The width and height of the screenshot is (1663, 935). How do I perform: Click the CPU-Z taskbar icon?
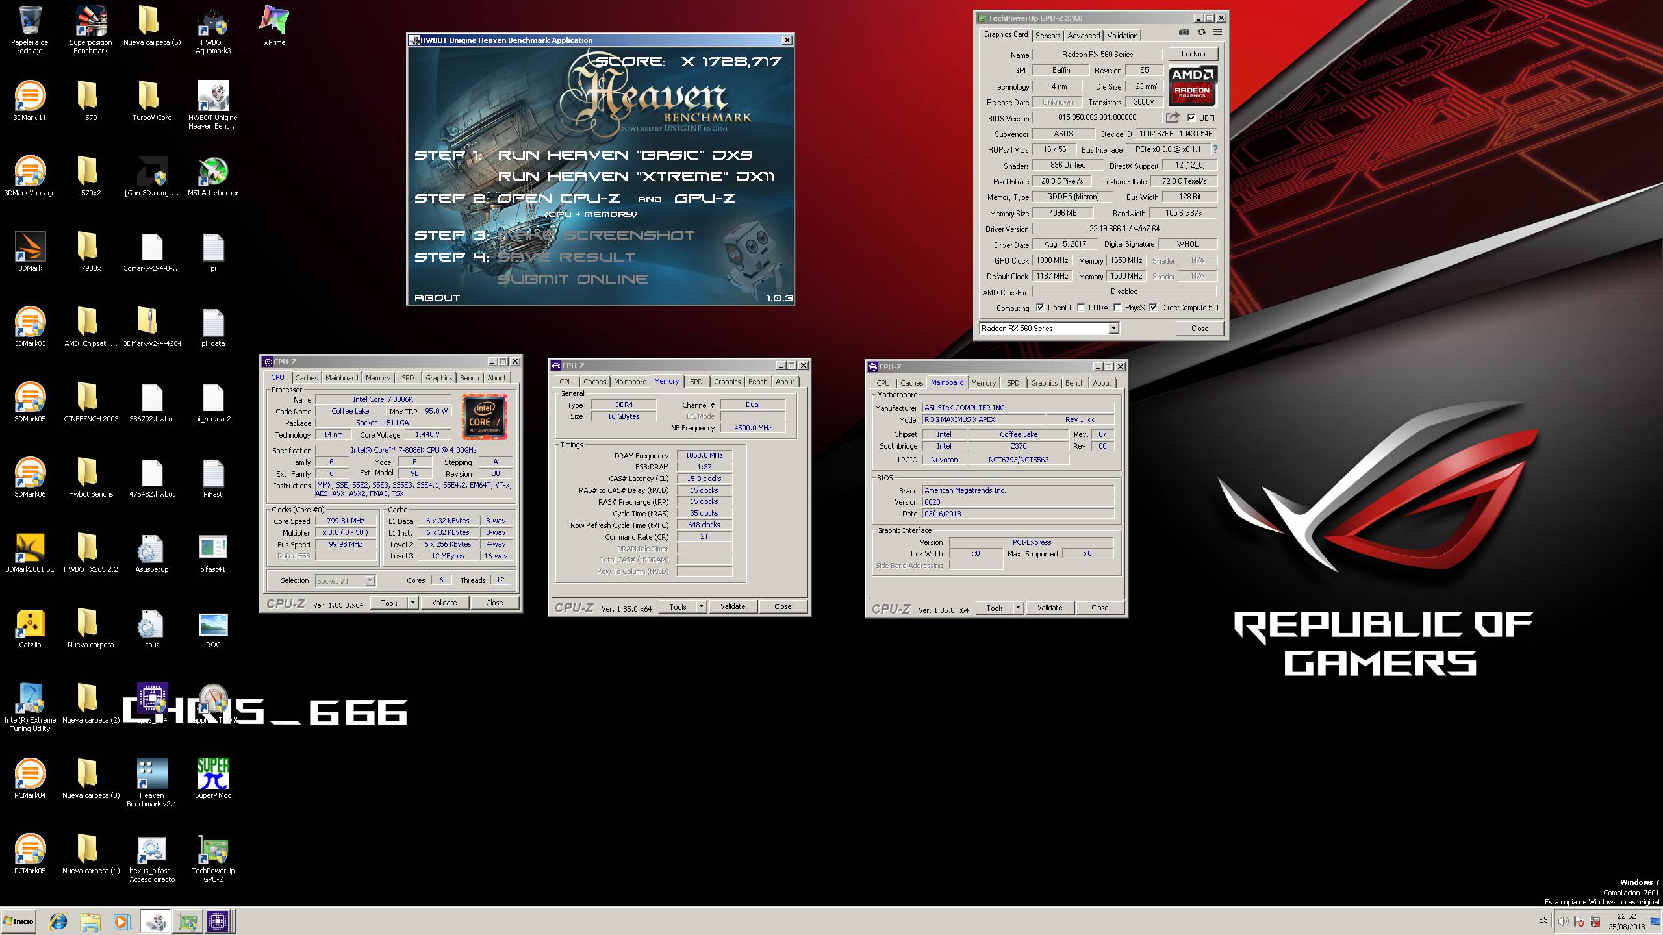218,921
